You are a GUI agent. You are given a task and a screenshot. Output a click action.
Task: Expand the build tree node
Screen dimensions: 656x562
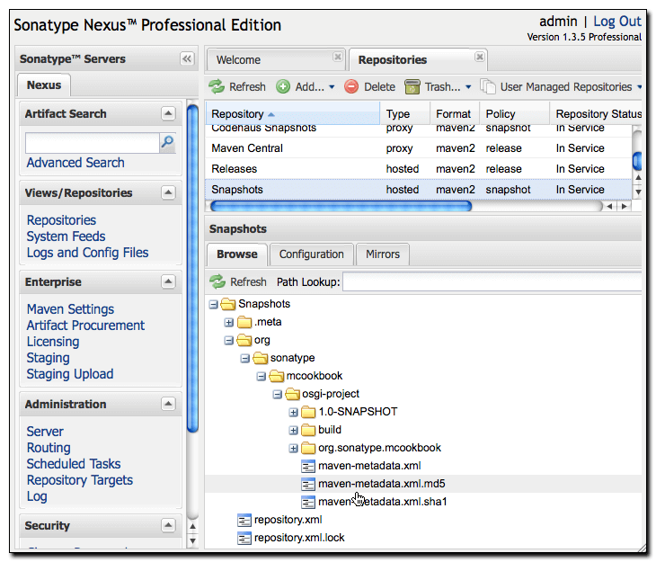[293, 431]
